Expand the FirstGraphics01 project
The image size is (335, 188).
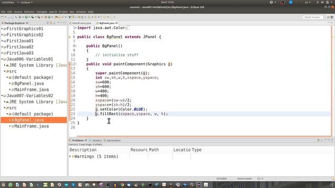2,29
